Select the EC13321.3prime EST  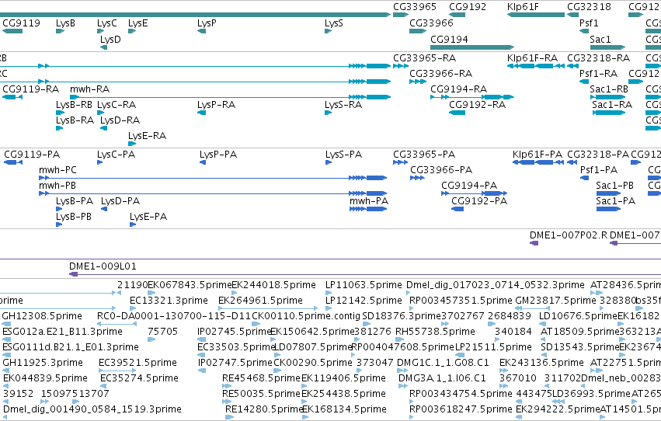[x=134, y=308]
